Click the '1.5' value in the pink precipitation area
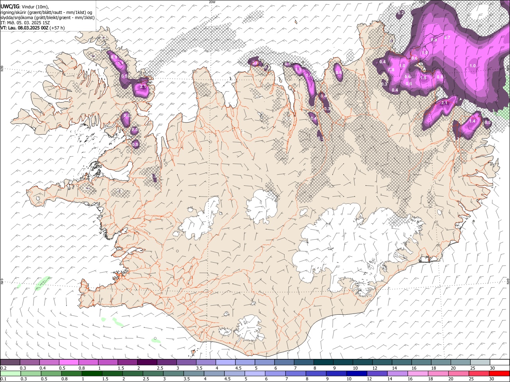The width and height of the screenshot is (510, 382). [x=423, y=78]
